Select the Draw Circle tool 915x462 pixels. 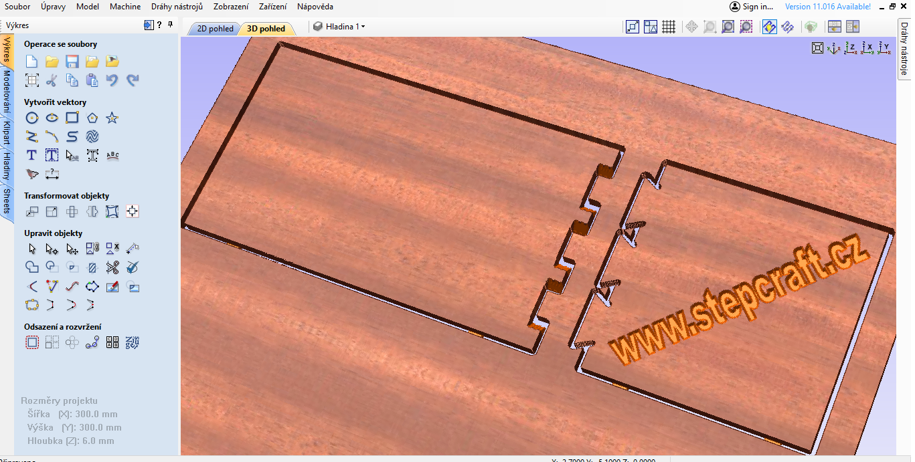[x=31, y=118]
